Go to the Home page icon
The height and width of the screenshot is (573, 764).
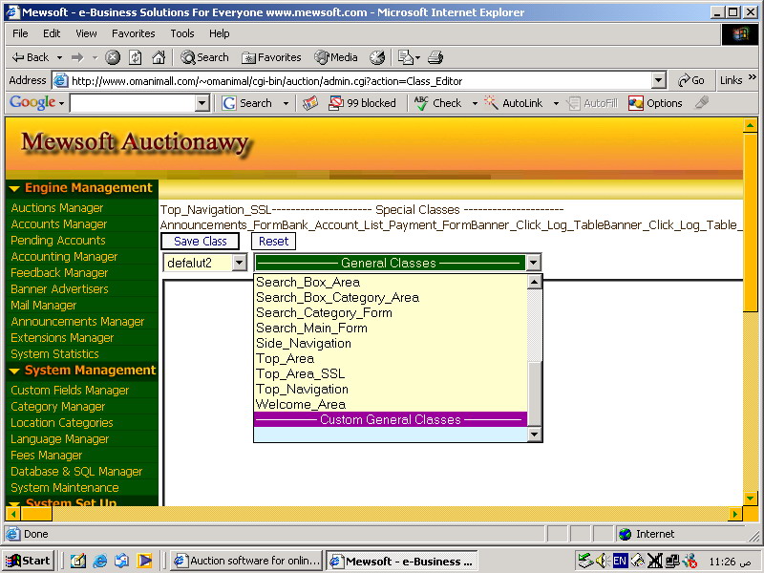pyautogui.click(x=159, y=57)
